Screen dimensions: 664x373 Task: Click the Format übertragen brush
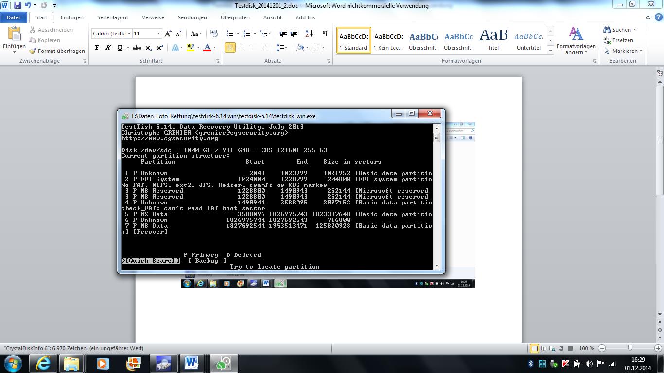click(x=57, y=51)
